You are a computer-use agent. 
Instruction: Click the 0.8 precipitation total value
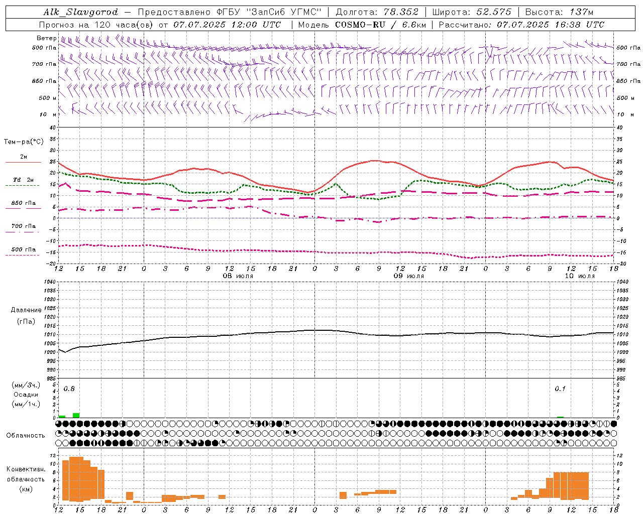click(69, 389)
